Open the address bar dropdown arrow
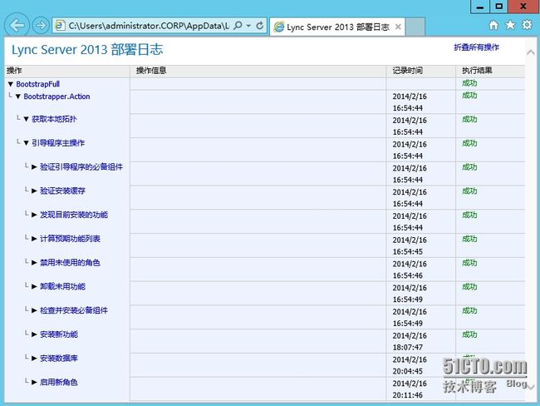This screenshot has width=540, height=406. point(248,26)
